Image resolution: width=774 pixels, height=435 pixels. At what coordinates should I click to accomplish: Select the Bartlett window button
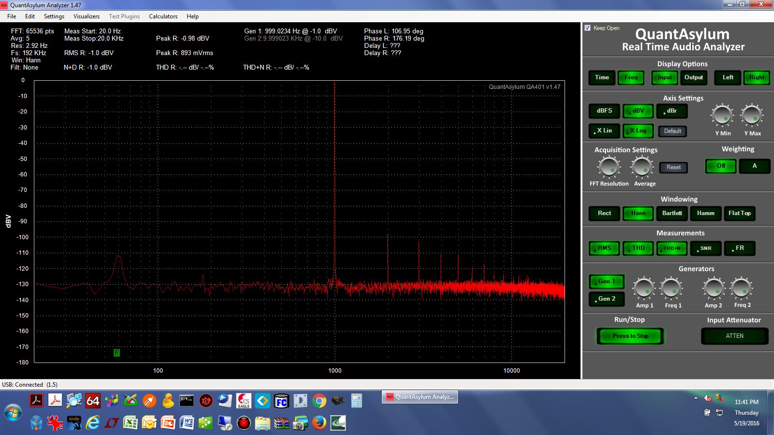click(x=672, y=213)
